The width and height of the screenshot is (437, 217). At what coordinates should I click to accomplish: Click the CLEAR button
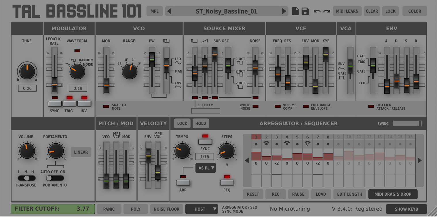pos(372,11)
